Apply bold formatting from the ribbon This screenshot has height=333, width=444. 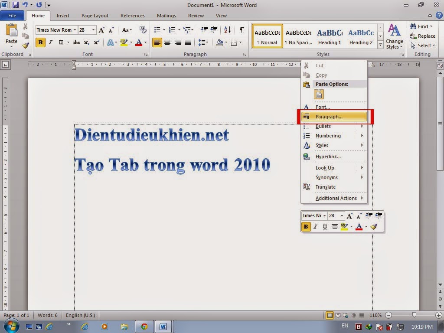point(40,42)
